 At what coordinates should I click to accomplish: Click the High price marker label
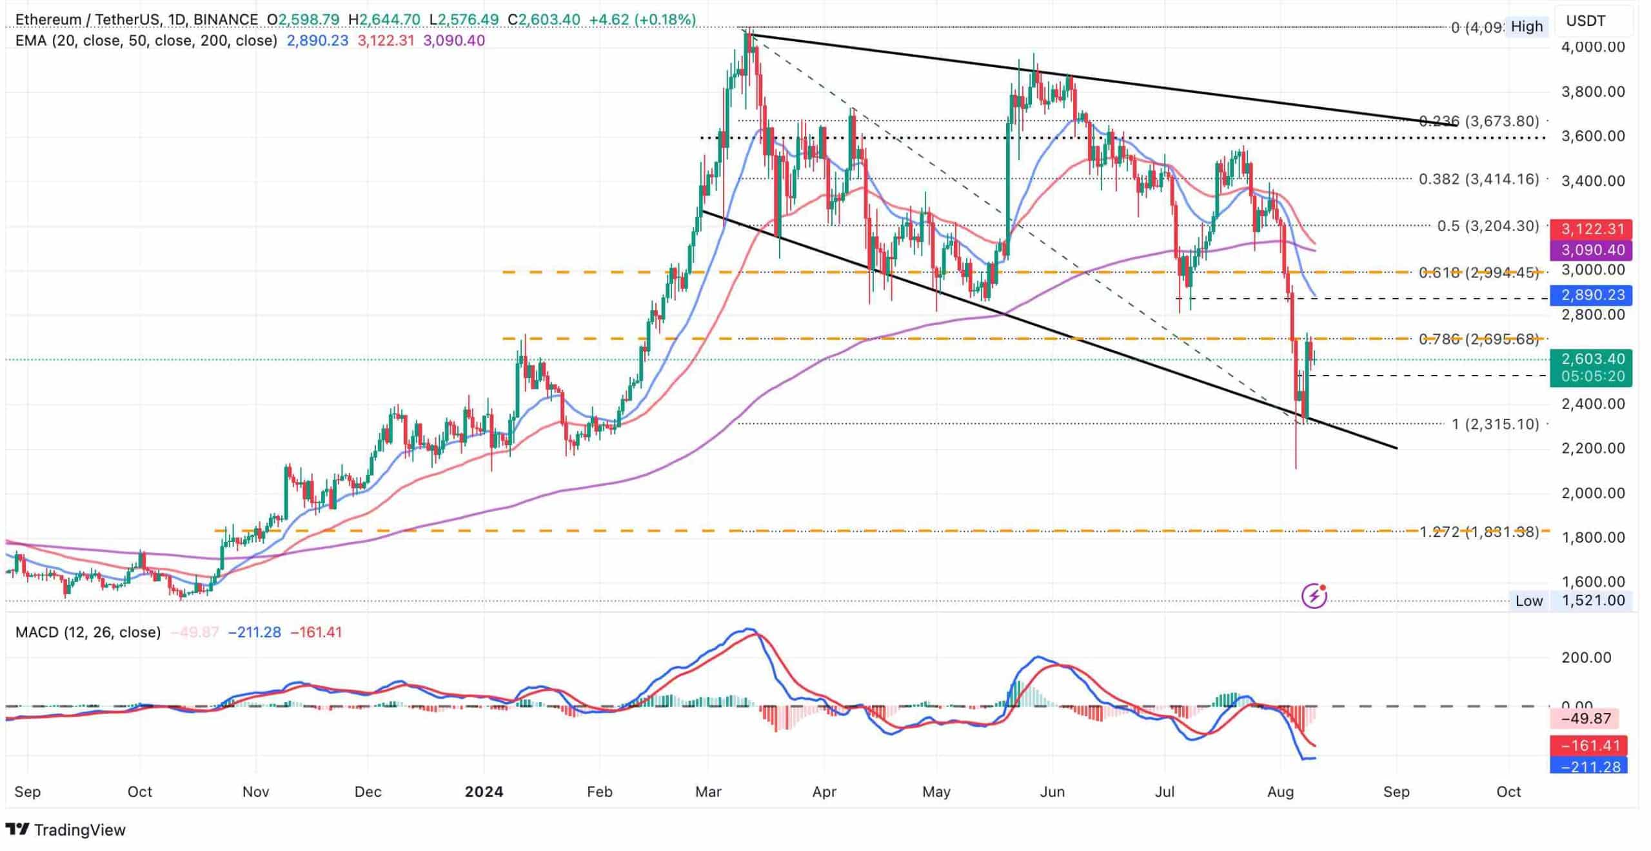1527,26
